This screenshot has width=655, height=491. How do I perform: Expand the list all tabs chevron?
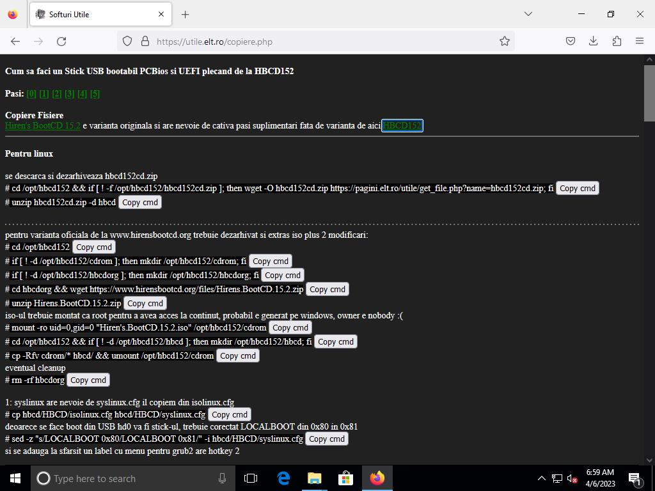528,14
